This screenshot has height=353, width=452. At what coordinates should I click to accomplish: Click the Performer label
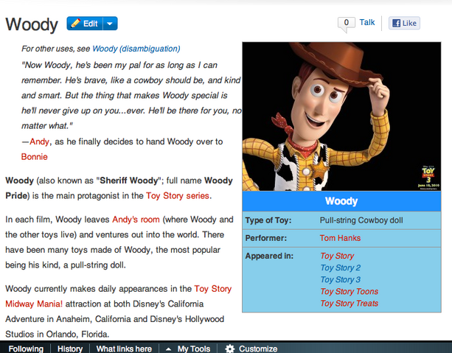[x=266, y=238]
